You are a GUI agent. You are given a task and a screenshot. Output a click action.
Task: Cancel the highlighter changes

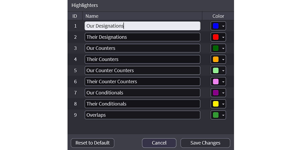[159, 143]
